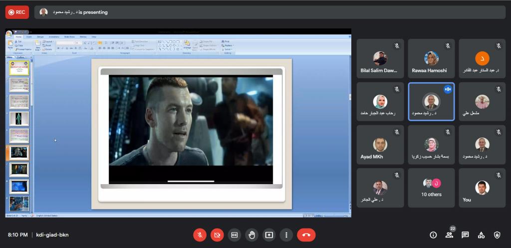Select the Ayad MKh participant tile
Viewport: 511px width, 248px height.
380,145
